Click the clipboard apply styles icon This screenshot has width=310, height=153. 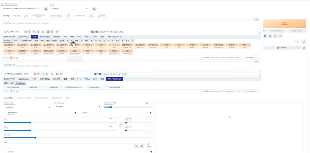(280, 36)
